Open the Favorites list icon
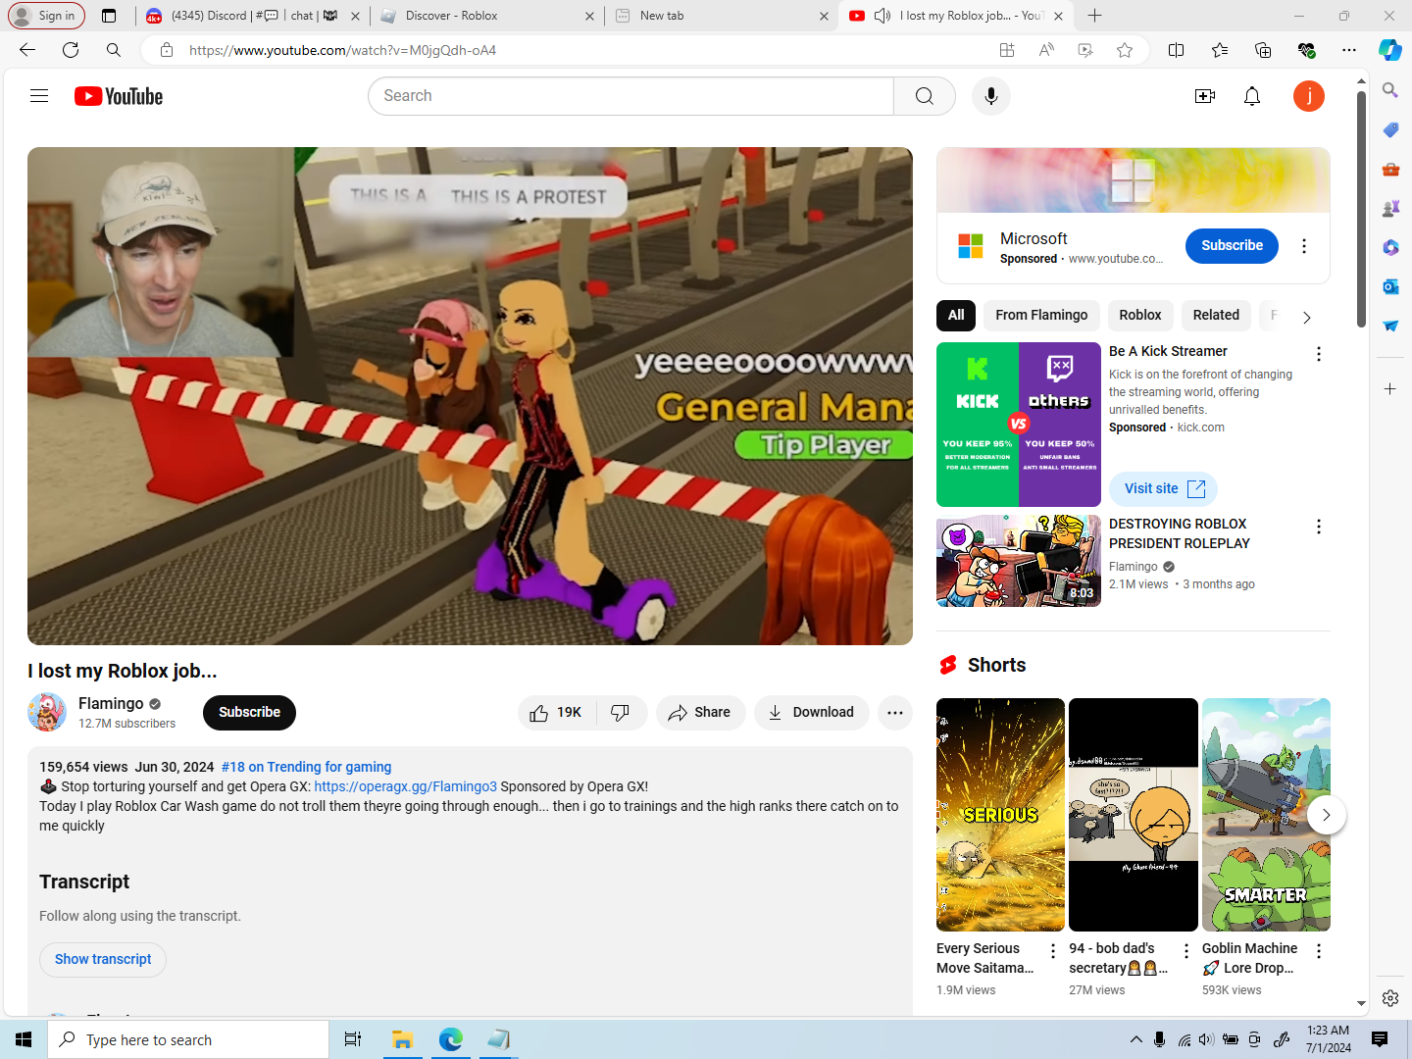Viewport: 1412px width, 1059px height. coord(1220,50)
